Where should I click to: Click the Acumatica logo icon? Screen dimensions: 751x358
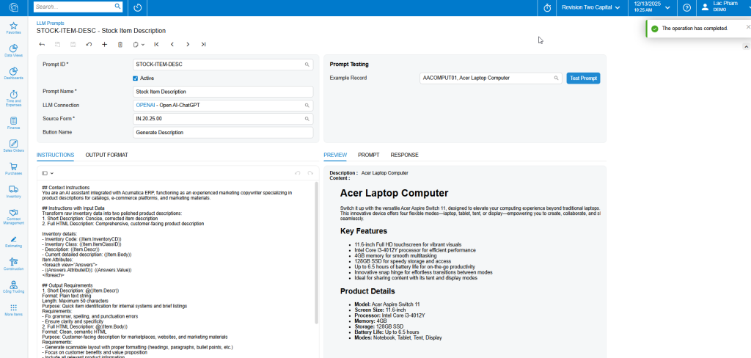pos(14,7)
